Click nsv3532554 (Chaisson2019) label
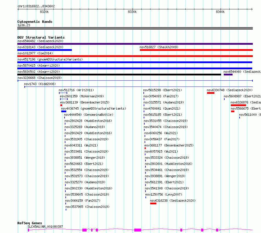Image resolution: width=261 pixels, height=233 pixels. point(87,170)
